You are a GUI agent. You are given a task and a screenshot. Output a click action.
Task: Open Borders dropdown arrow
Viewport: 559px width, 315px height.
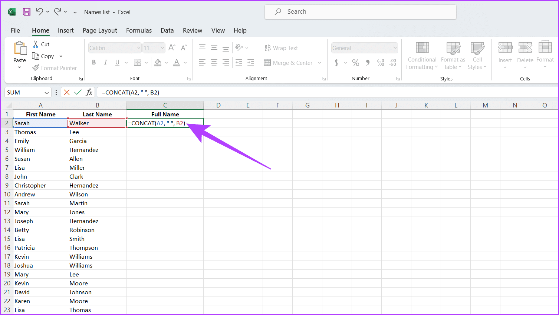pyautogui.click(x=146, y=63)
